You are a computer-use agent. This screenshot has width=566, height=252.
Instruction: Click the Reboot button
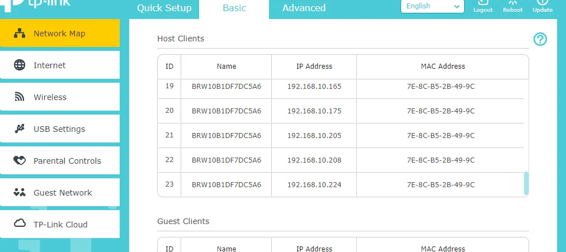[513, 7]
